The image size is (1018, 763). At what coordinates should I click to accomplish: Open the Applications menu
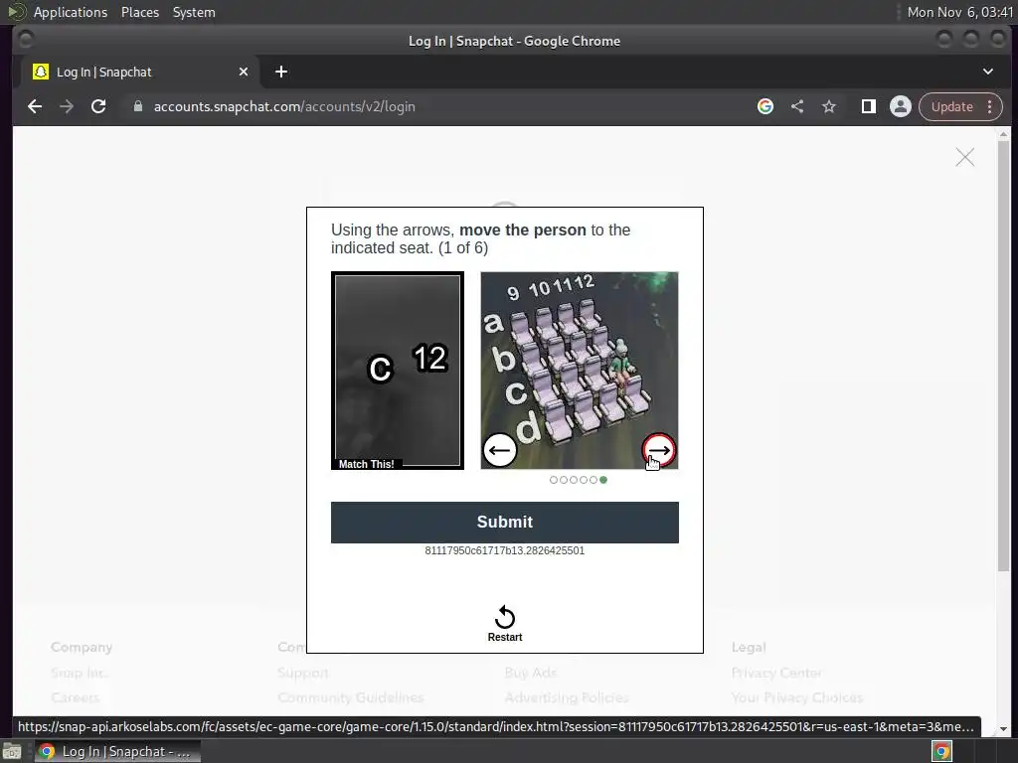point(71,12)
